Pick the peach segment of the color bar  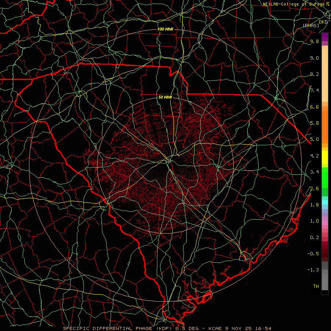click(x=325, y=75)
